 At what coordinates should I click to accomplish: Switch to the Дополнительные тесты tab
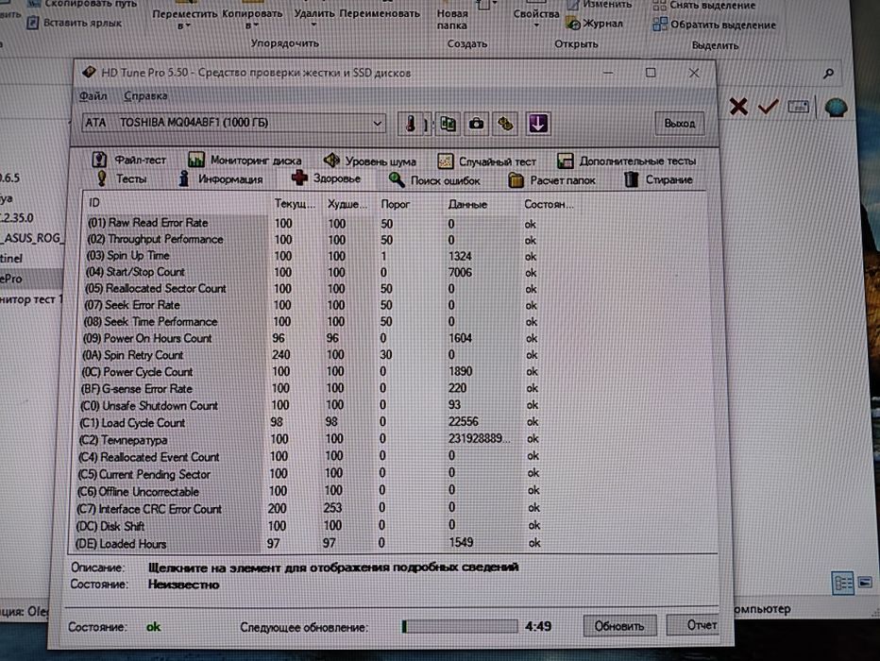[x=626, y=161]
